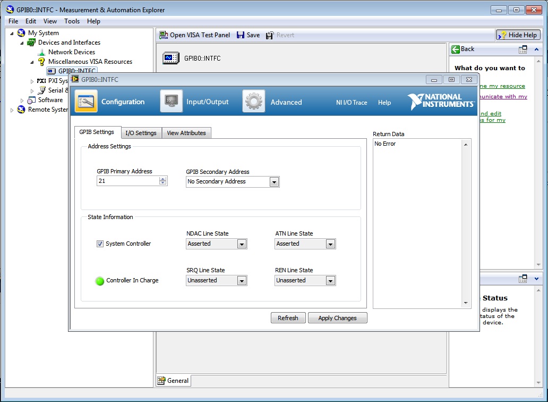Select the GPIB0::INTFC tree item icon
The height and width of the screenshot is (402, 548).
point(52,71)
